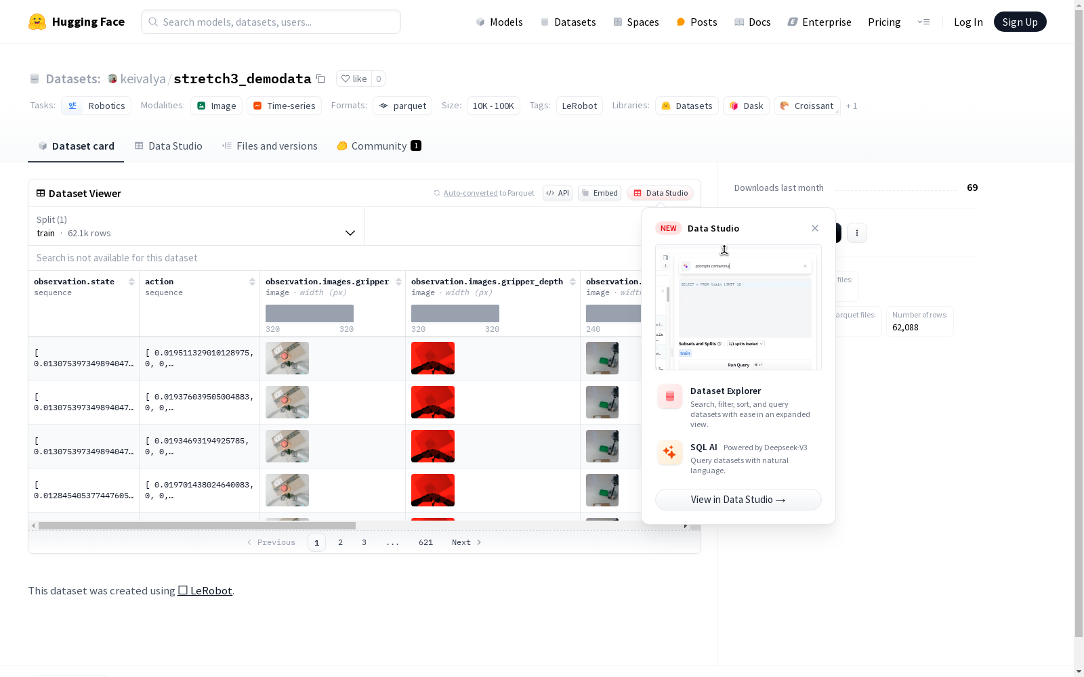Select the 10K - 100K size tag
This screenshot has width=1084, height=677.
pos(493,106)
